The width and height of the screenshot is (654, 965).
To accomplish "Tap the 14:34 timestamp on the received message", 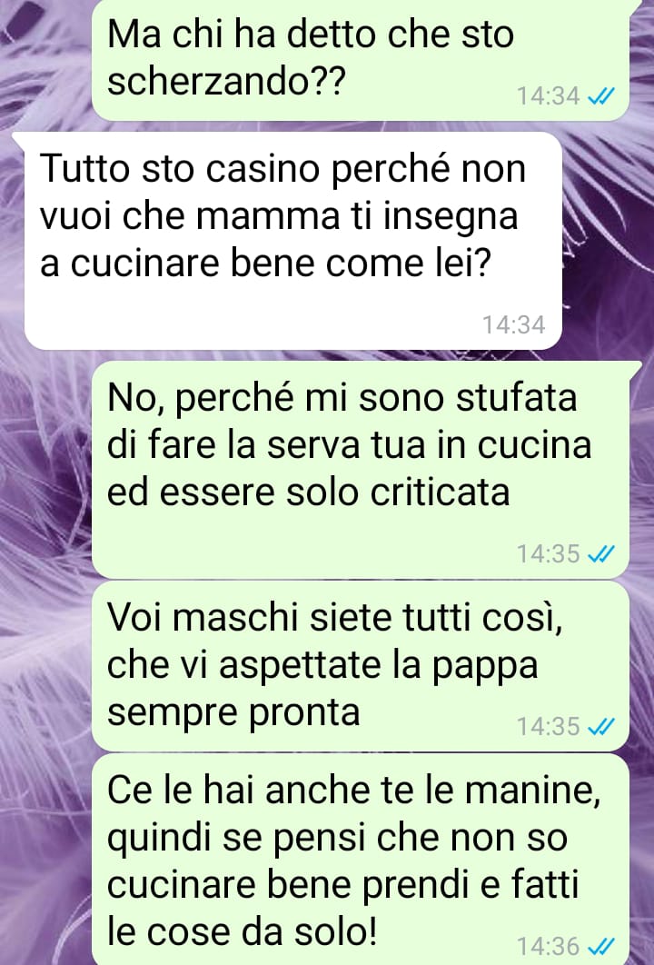I will (x=514, y=325).
